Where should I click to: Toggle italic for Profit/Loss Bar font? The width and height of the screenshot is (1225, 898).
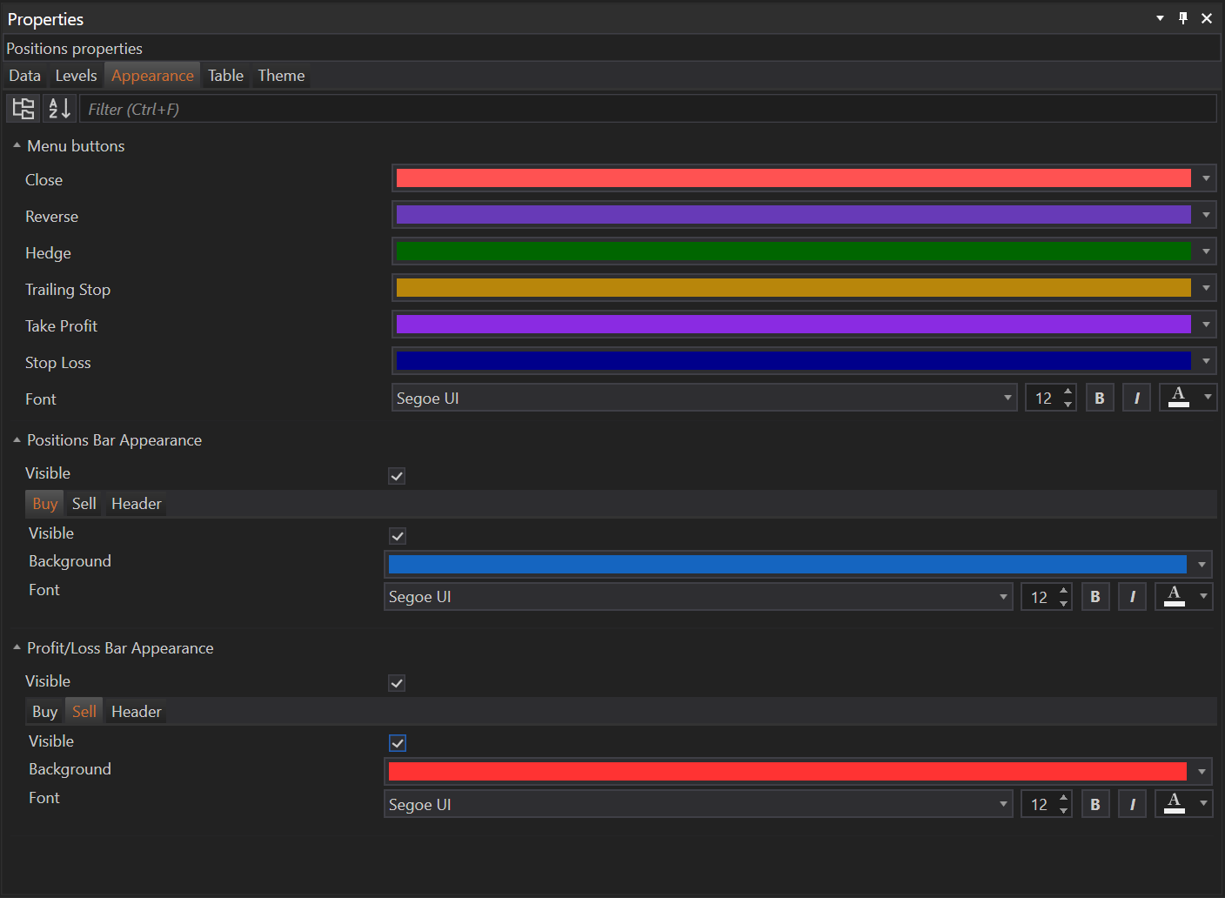click(1132, 805)
